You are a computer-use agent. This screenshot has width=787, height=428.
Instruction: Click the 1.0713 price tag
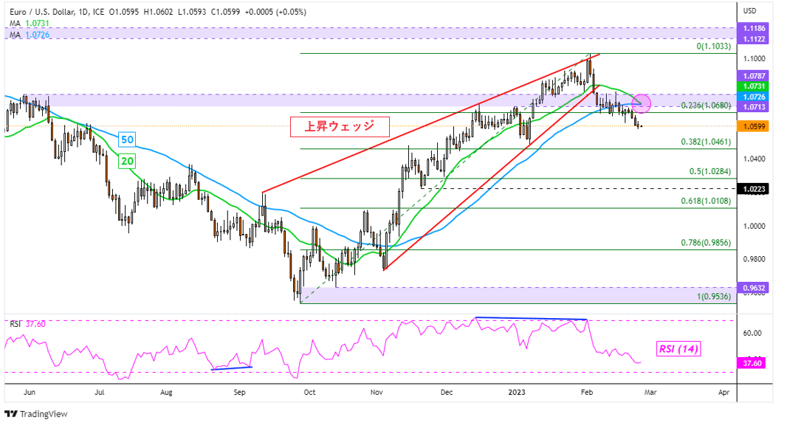754,107
